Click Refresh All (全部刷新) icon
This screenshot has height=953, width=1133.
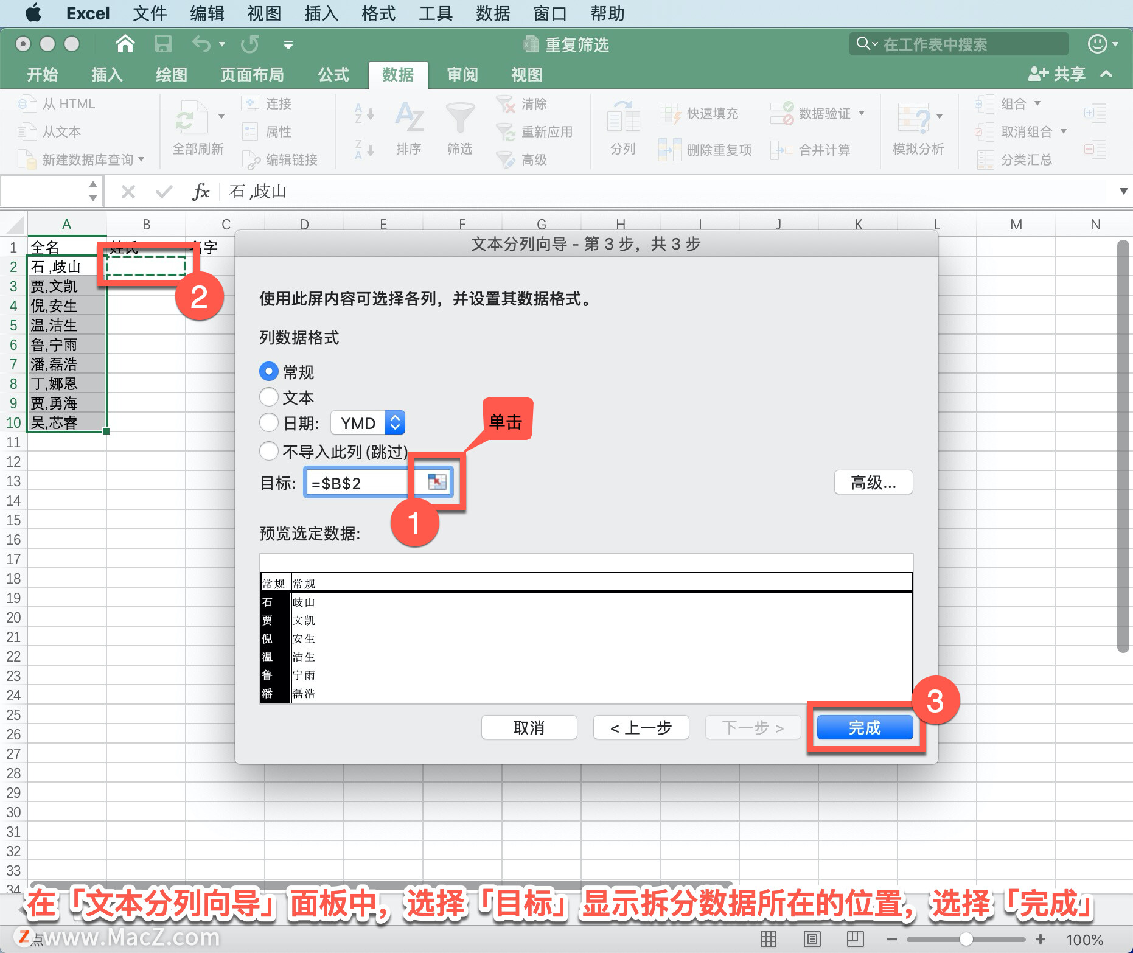[192, 117]
